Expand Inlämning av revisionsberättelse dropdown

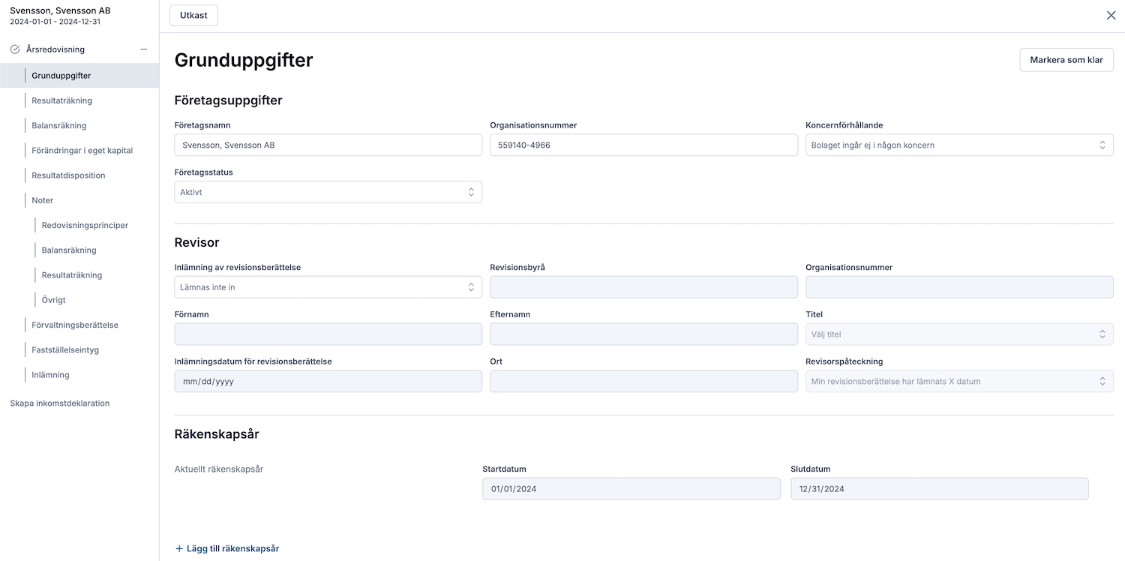(x=328, y=287)
